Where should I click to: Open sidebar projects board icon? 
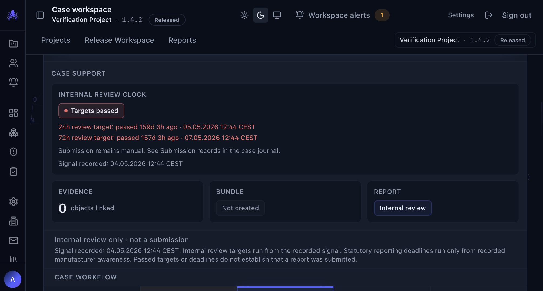pos(13,44)
